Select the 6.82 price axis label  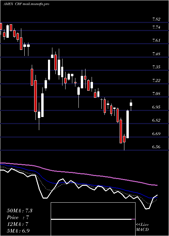(x=156, y=120)
